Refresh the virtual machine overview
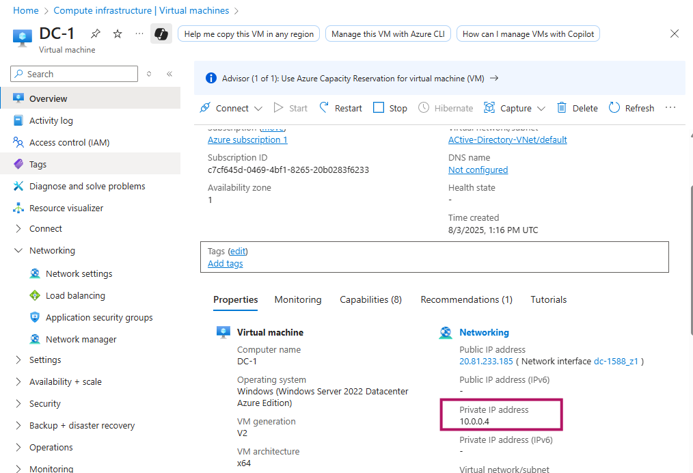Screen dimensions: 693x473 631,108
